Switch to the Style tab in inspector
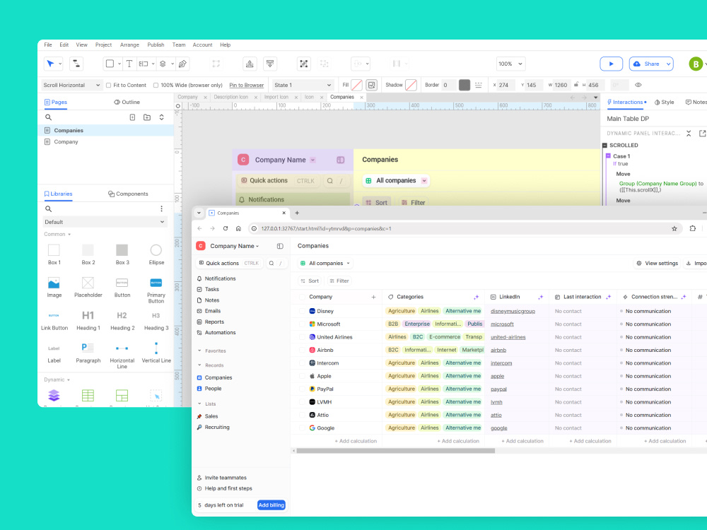Screen dimensions: 707x530 coord(664,102)
